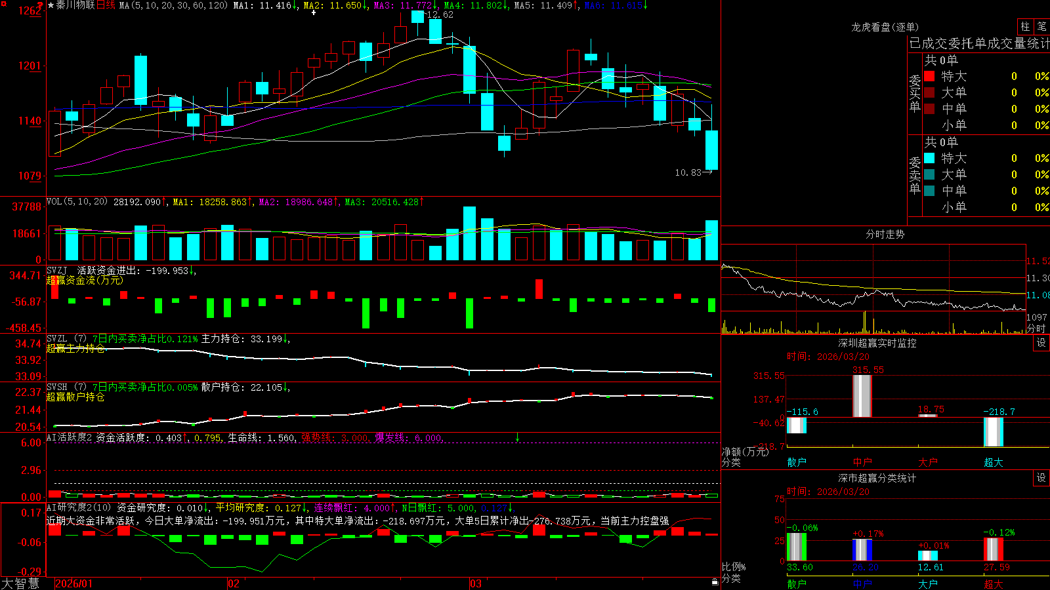
Task: Click the star favorite icon beside 秦川物联
Action: tap(51, 5)
